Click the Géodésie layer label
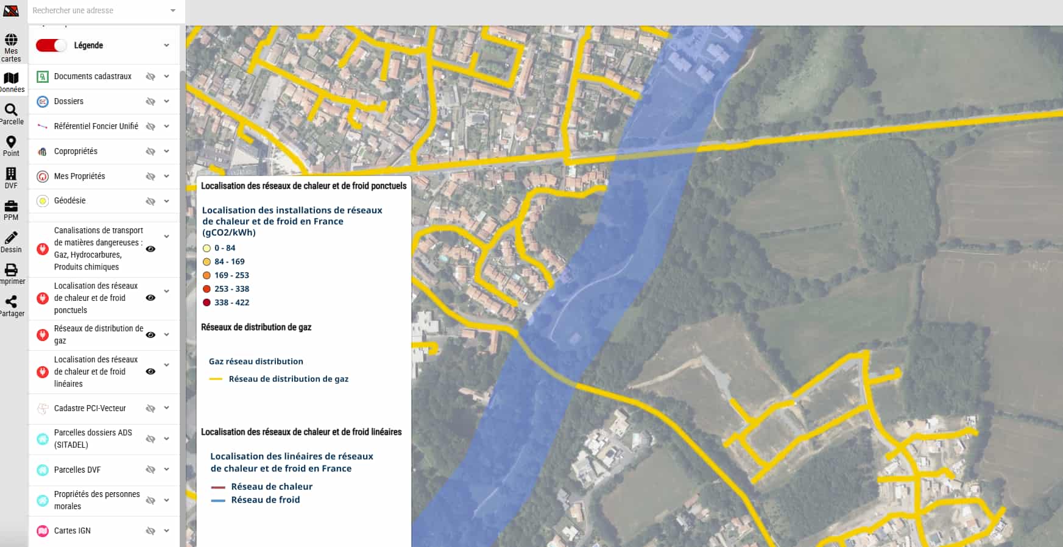 (69, 200)
